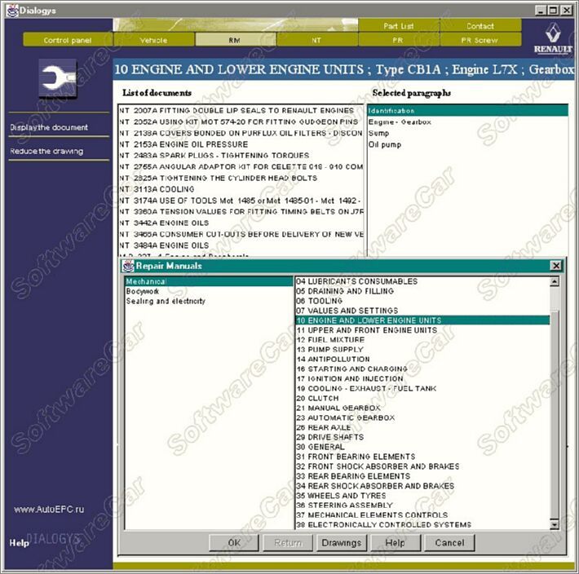Screen dimensions: 579x574
Task: Select Bodywork category in list
Action: point(143,291)
